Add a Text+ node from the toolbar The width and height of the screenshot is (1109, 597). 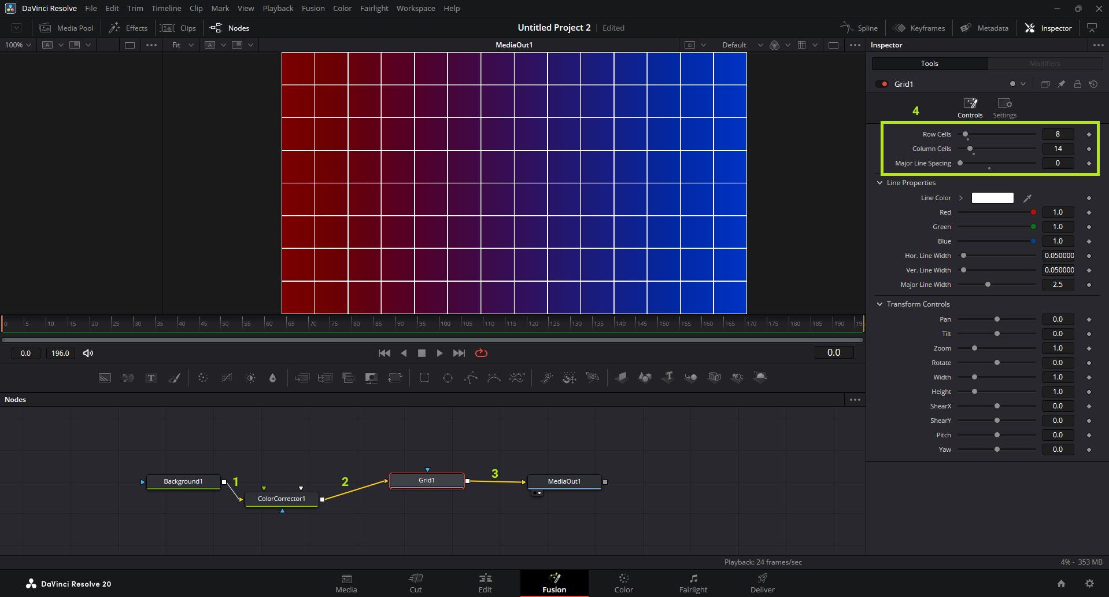[151, 378]
